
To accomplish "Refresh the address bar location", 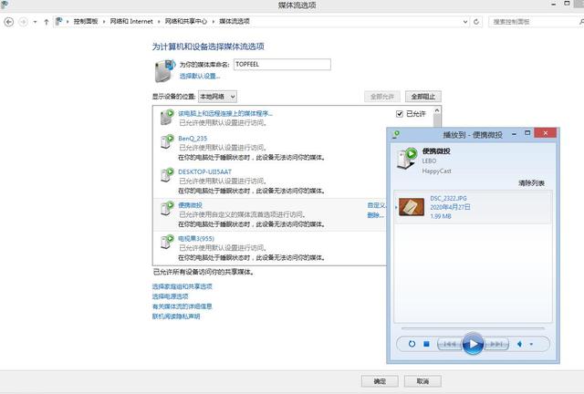I will tap(476, 22).
